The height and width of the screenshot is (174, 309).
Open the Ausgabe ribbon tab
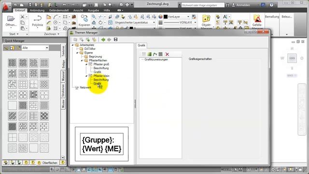coord(93,10)
